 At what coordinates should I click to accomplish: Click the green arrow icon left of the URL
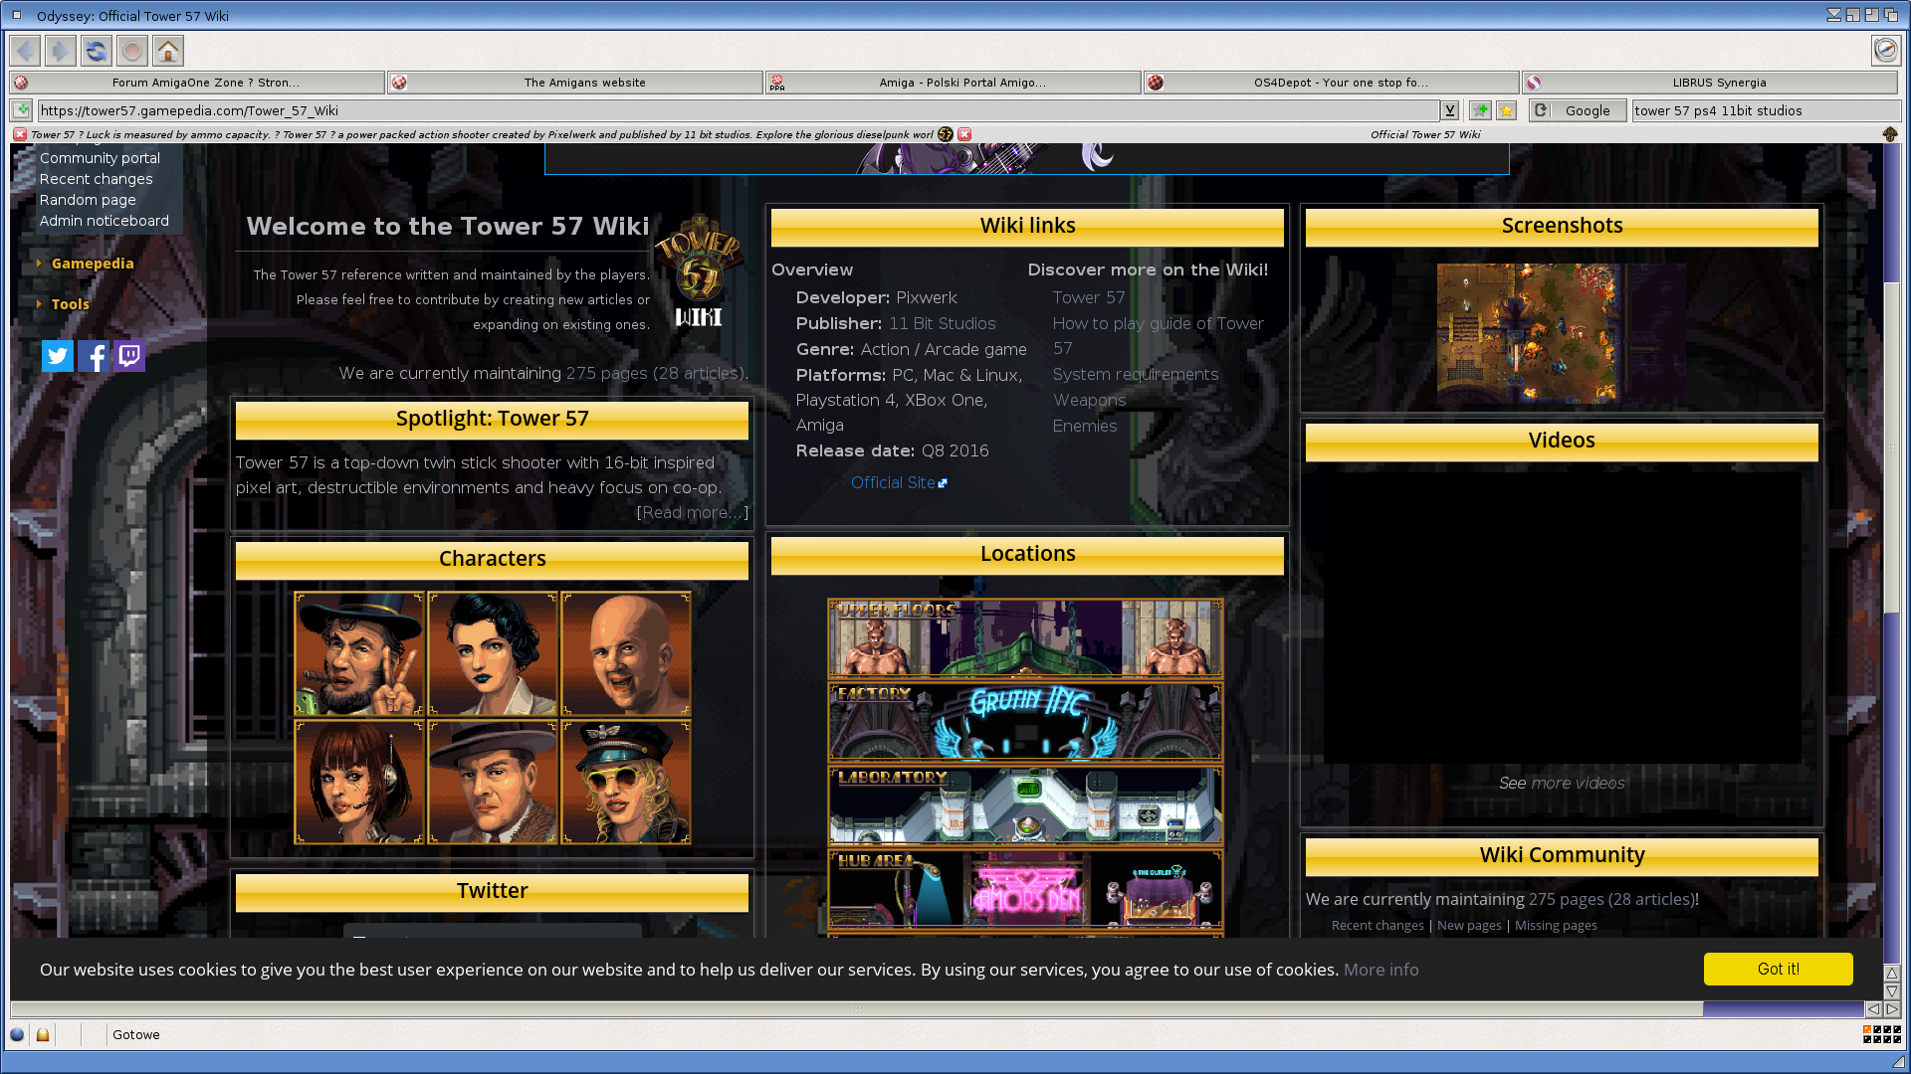coord(22,110)
